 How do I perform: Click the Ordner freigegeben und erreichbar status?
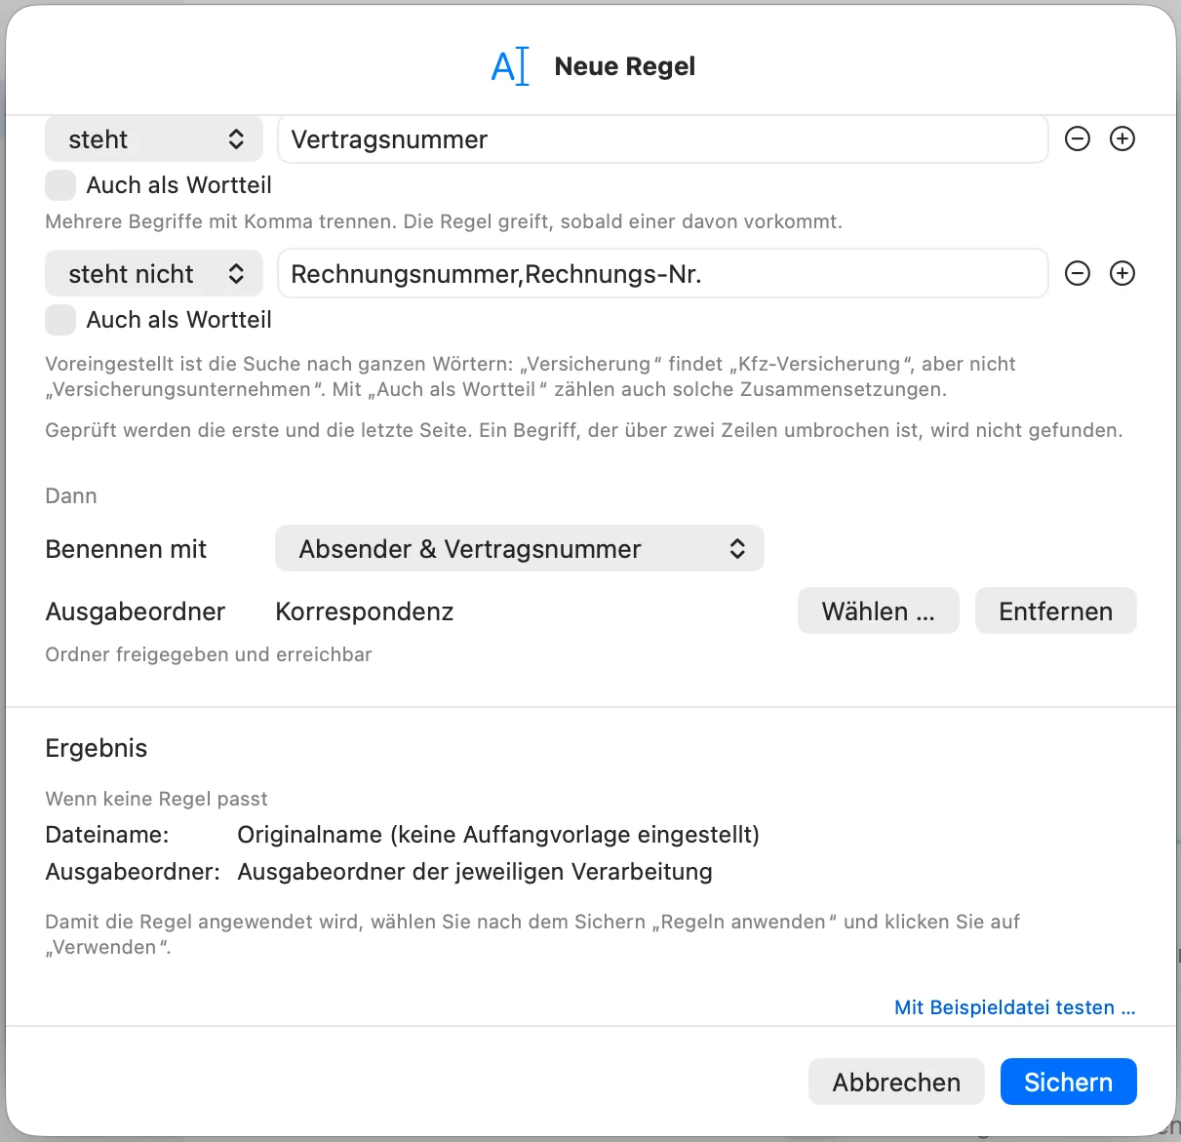tap(209, 654)
